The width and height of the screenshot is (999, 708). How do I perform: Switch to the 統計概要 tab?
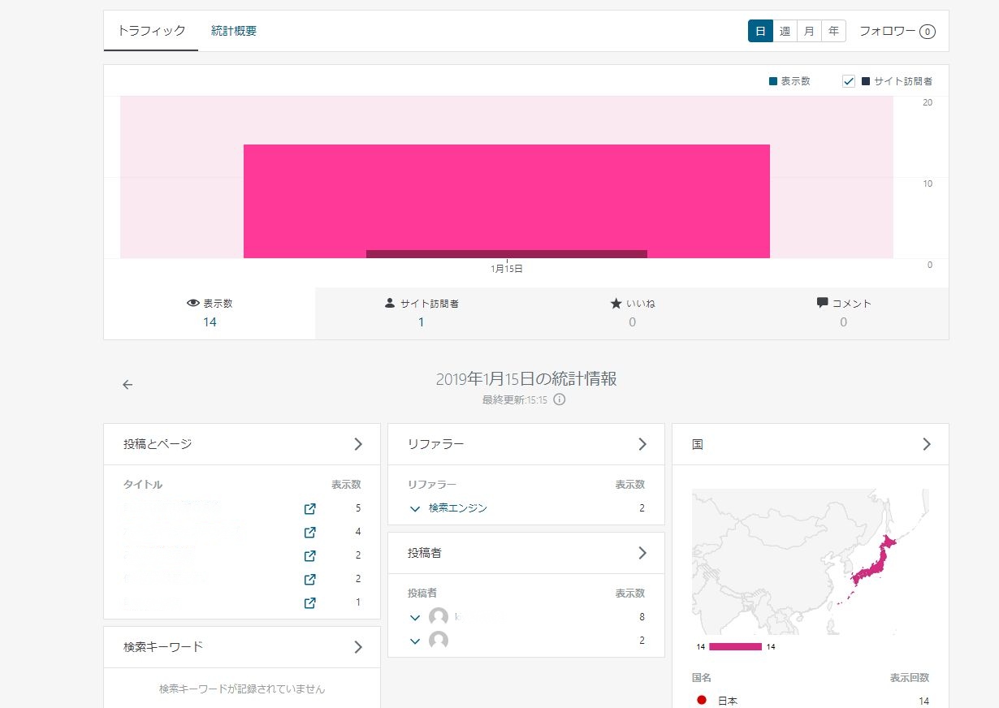coord(234,31)
